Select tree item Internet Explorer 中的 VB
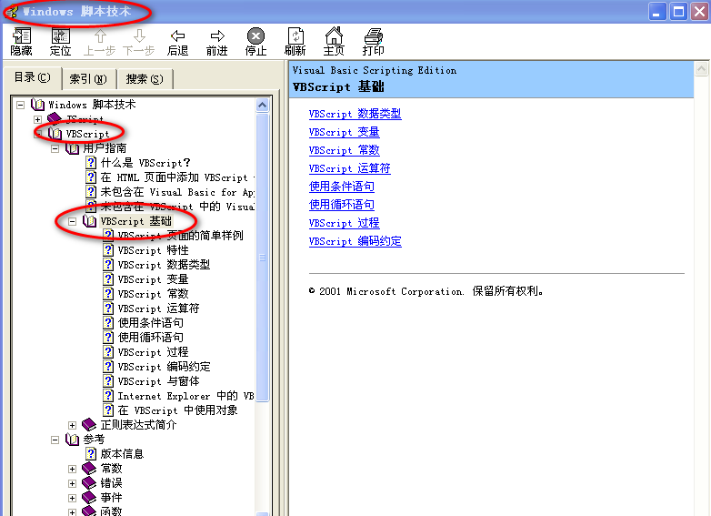711x516 pixels. pyautogui.click(x=185, y=396)
